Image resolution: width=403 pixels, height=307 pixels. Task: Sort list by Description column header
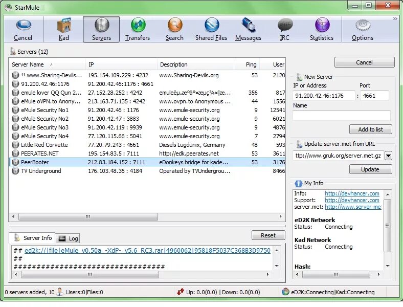(x=195, y=64)
